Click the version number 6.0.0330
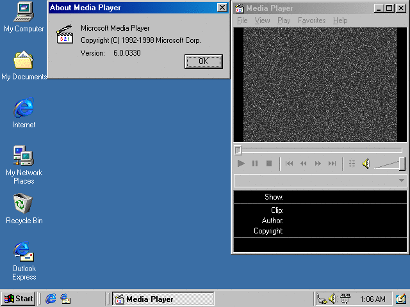The height and width of the screenshot is (307, 410). click(x=127, y=53)
